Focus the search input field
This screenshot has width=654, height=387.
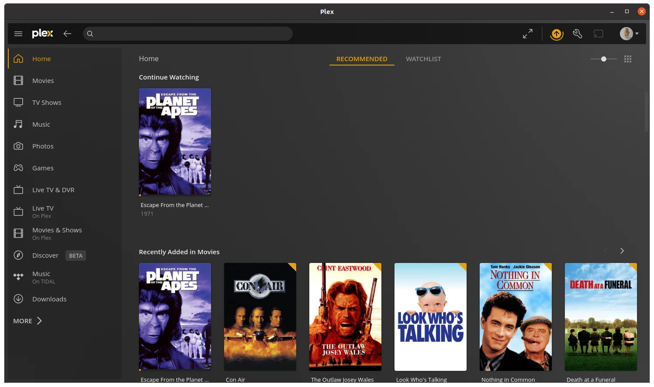188,34
